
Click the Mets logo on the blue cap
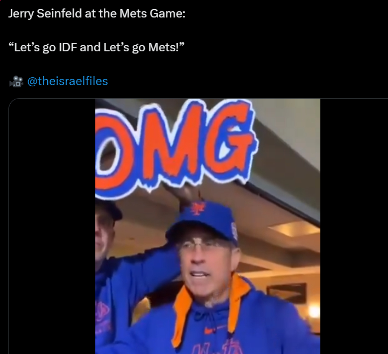[x=198, y=209]
